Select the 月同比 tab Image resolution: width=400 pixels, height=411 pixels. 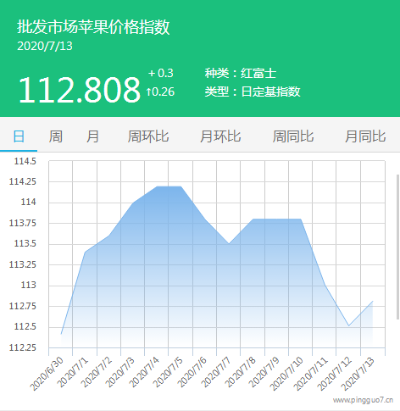pyautogui.click(x=365, y=136)
